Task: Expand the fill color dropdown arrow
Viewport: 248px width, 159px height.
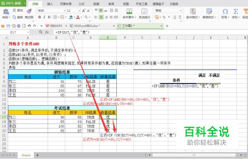Action: 74,17
